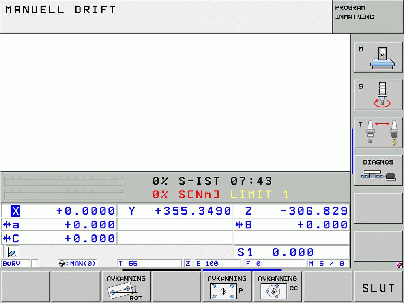The width and height of the screenshot is (404, 303).
Task: Switch to PROGRAM INMATNING mode
Action: tap(368, 16)
